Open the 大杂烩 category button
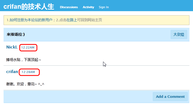 (179, 34)
